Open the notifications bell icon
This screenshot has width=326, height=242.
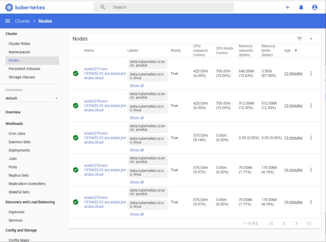pos(301,8)
